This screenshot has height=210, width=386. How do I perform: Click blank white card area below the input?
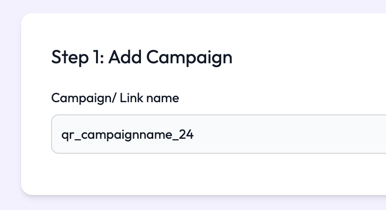[x=187, y=173]
